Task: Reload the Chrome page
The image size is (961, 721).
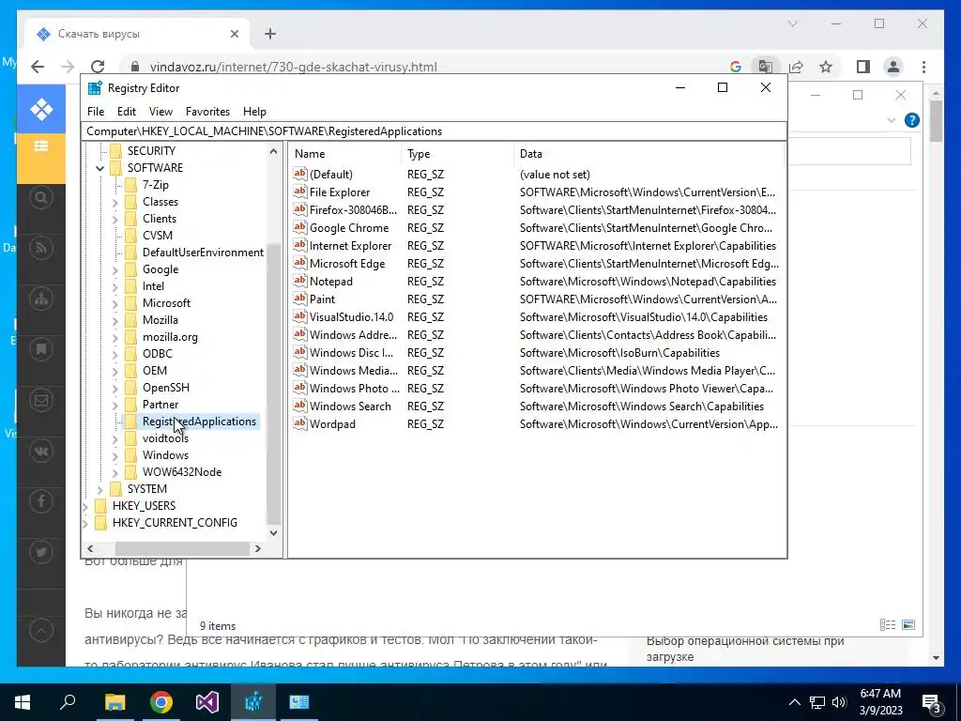Action: tap(98, 67)
